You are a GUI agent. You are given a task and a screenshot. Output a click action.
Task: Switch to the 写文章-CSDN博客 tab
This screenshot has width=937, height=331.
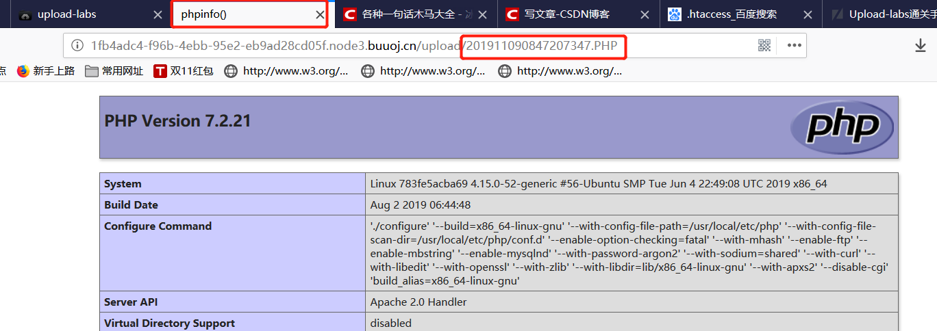(577, 14)
